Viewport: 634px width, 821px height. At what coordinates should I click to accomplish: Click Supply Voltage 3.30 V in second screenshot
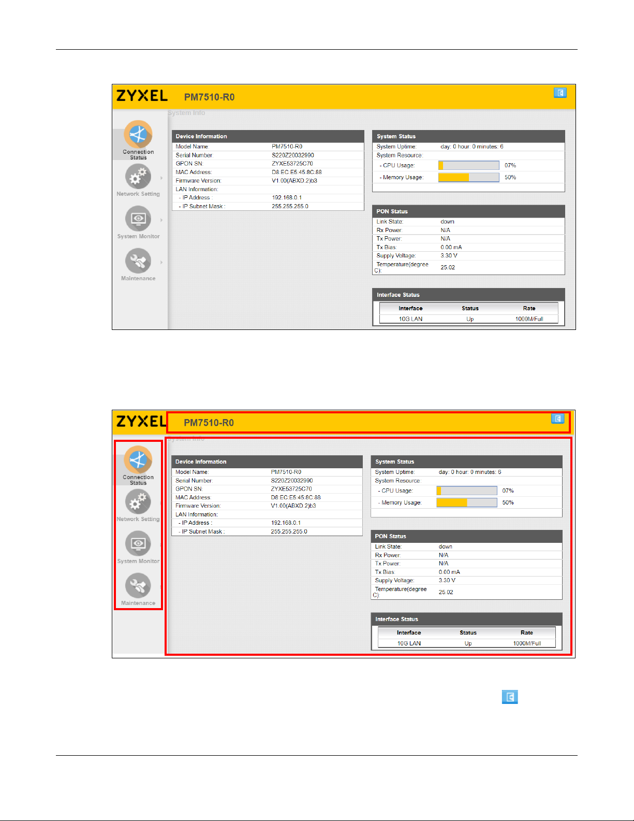point(447,580)
